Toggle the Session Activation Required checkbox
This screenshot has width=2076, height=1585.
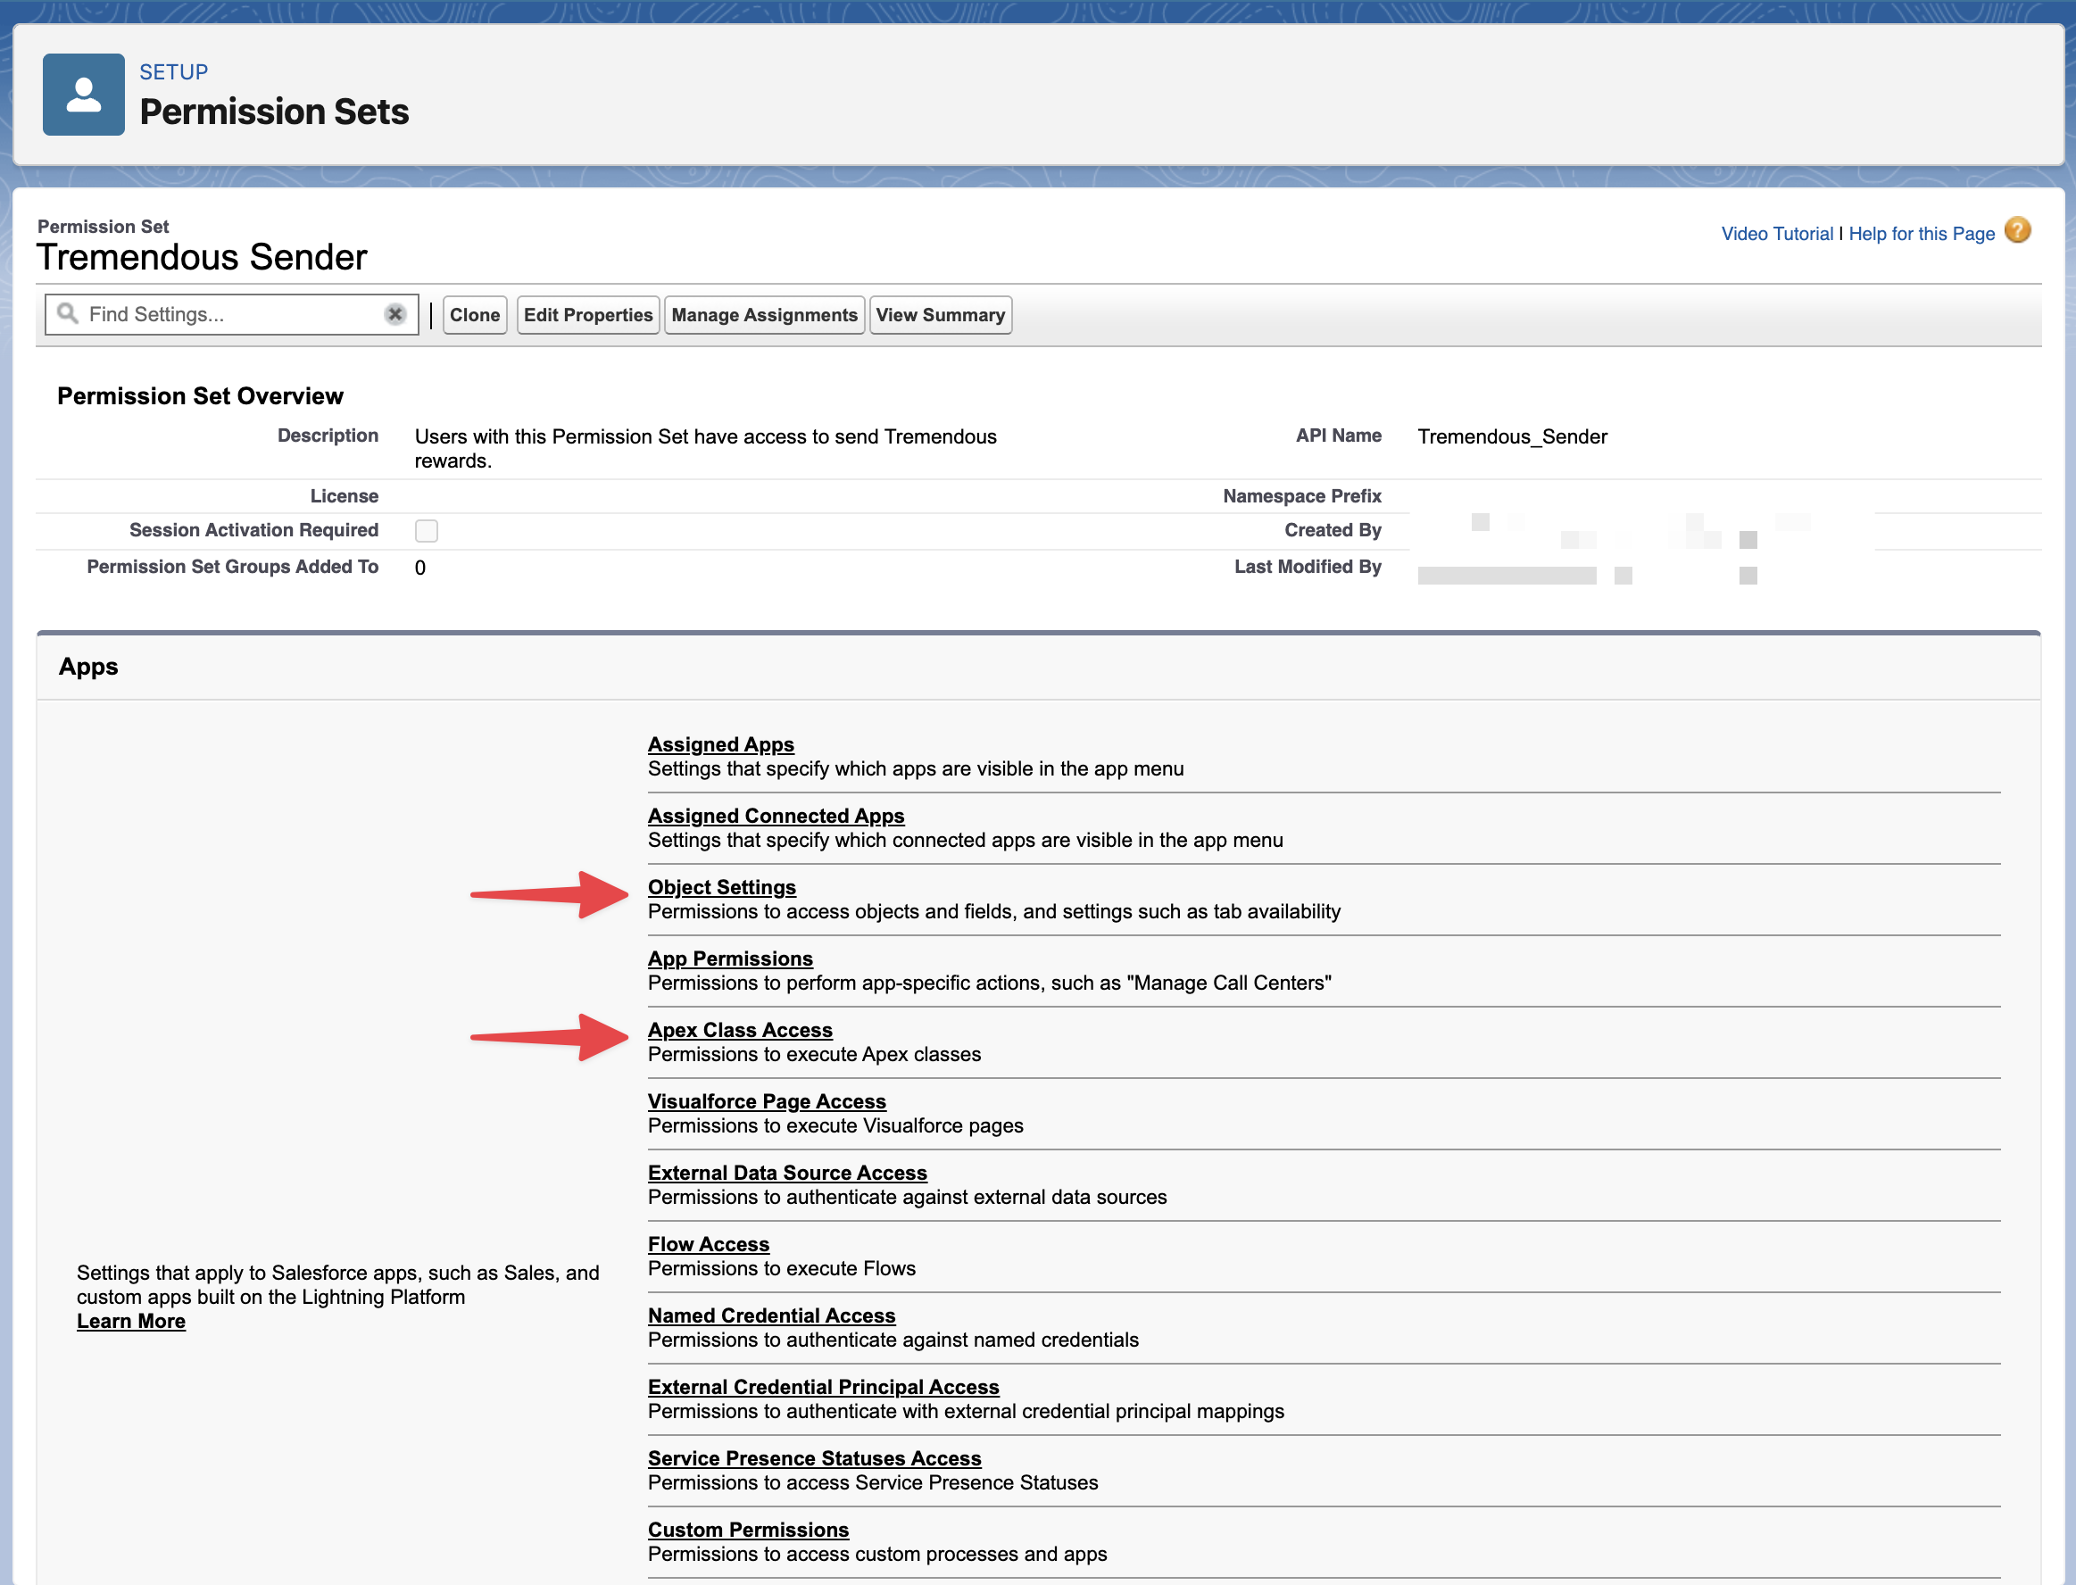[427, 531]
